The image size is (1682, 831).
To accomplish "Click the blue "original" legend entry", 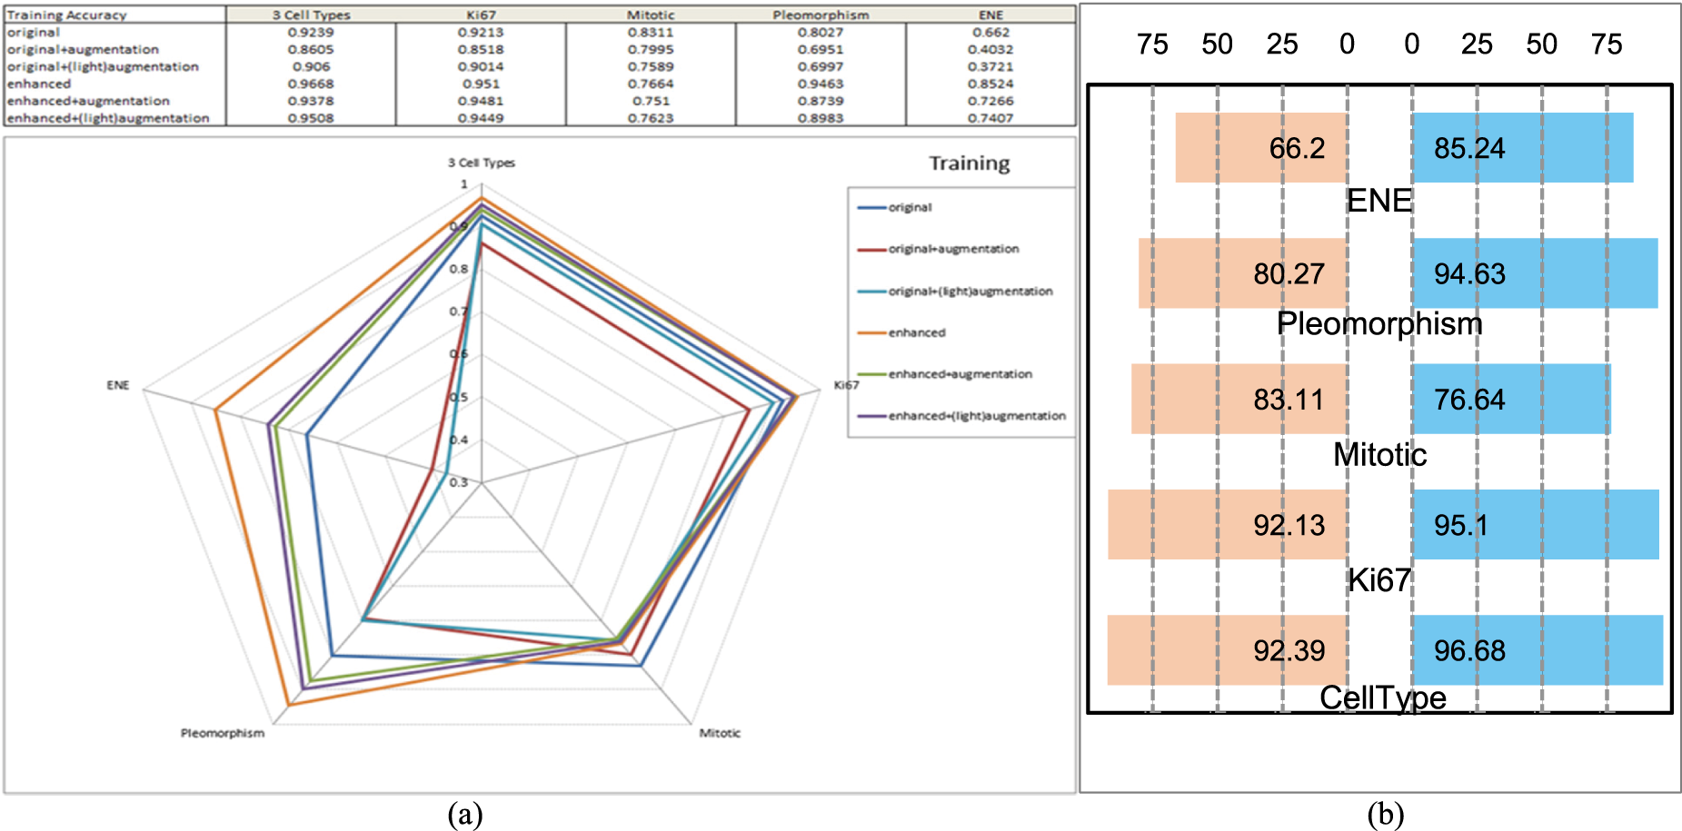I will [909, 207].
